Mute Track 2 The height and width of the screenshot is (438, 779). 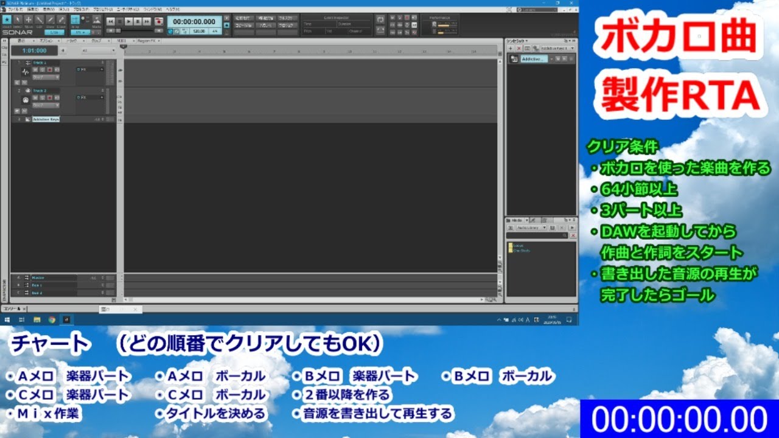point(35,98)
